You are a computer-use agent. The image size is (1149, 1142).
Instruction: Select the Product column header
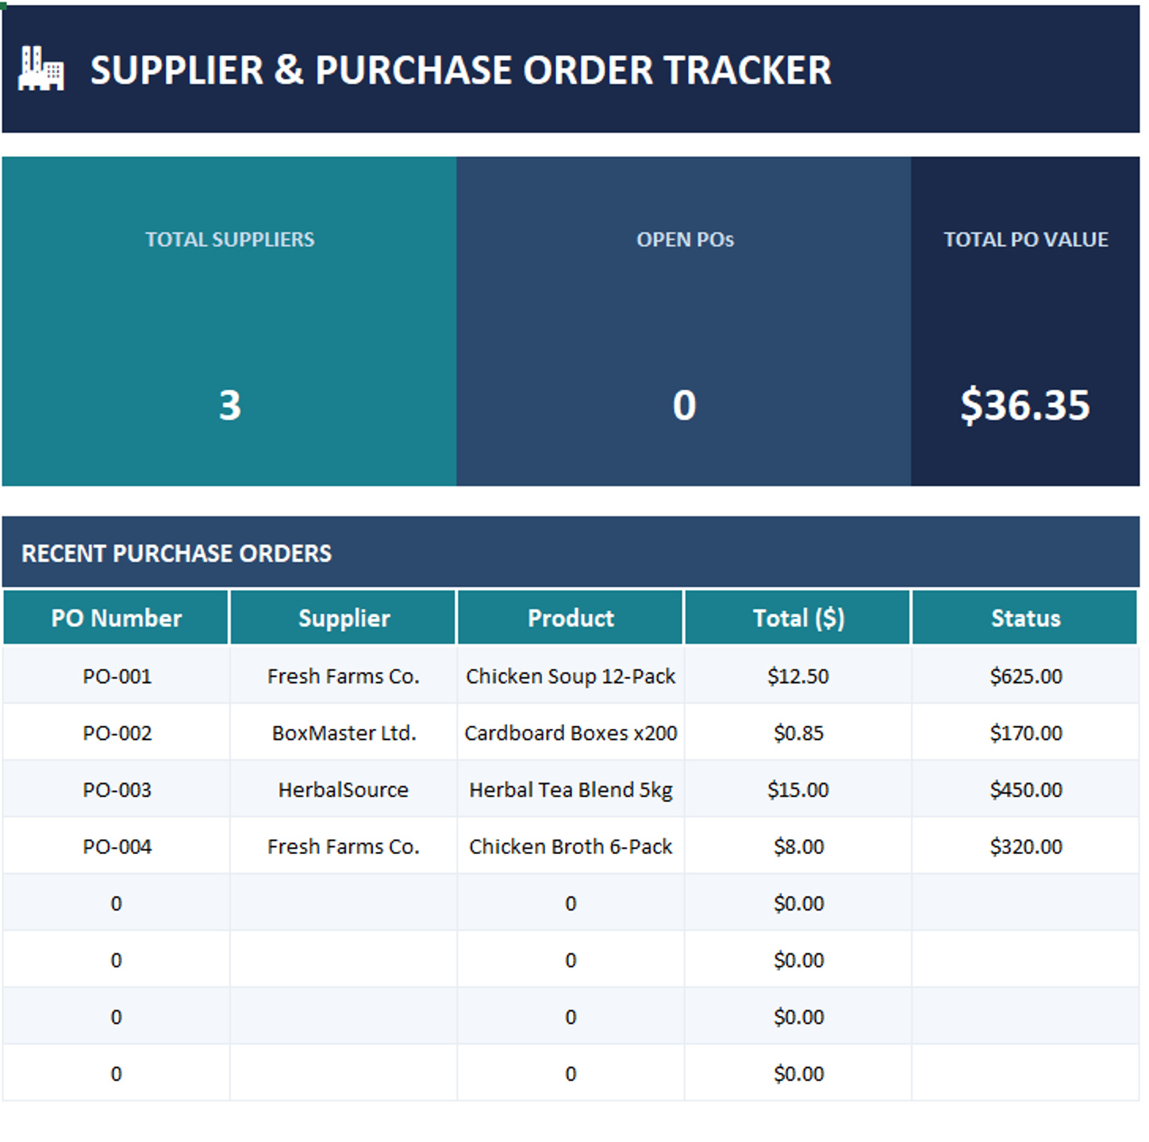coord(571,618)
